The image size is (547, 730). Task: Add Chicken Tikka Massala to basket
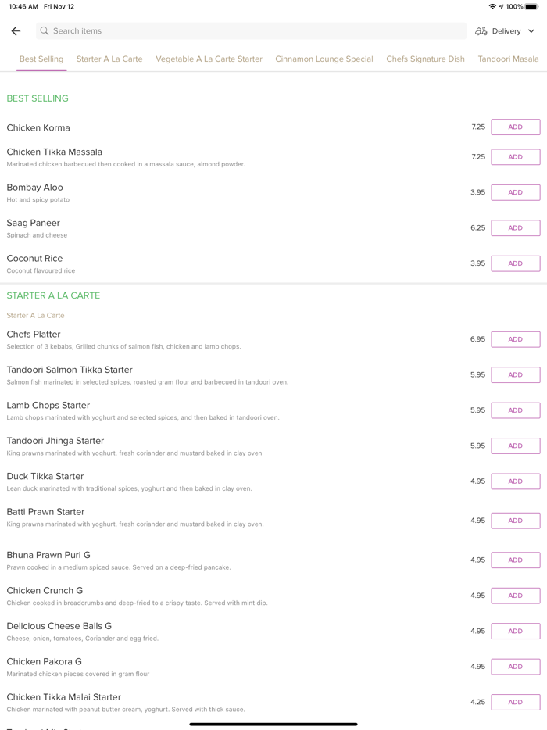[x=515, y=157]
